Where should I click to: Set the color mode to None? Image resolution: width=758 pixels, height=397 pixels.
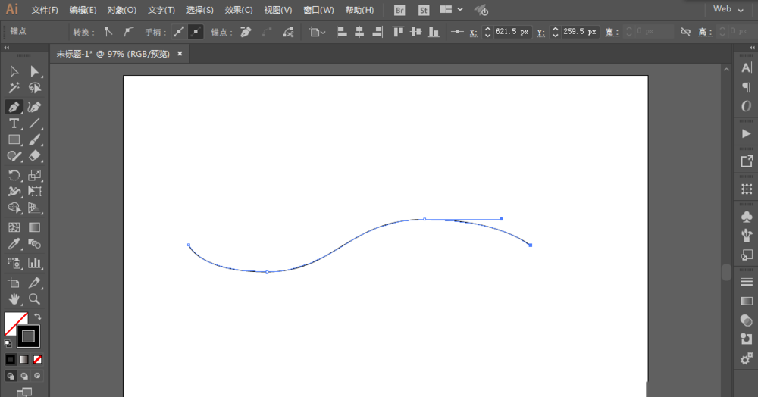click(x=37, y=359)
